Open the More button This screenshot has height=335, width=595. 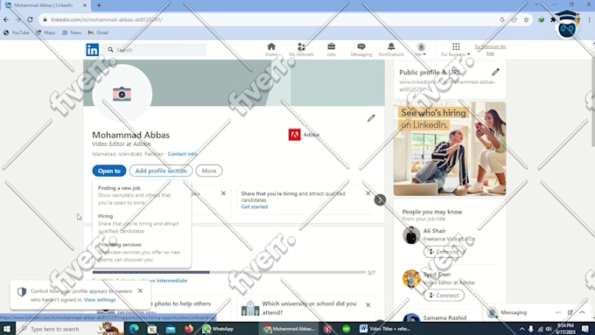(209, 171)
